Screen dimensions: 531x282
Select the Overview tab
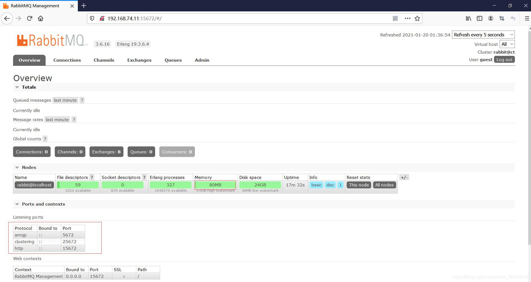(29, 60)
